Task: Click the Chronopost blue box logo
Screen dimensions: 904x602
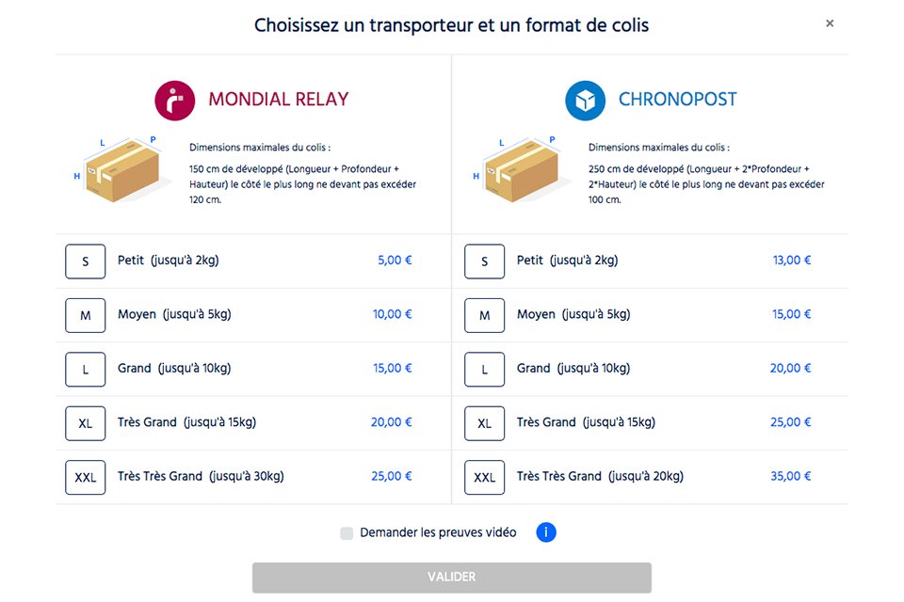Action: tap(585, 101)
